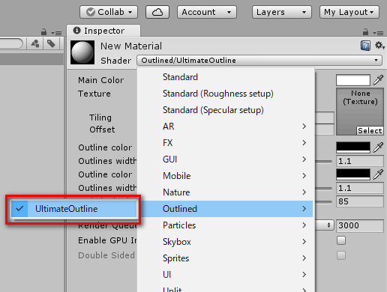Select the Inspector tab
Screen dimensions: 387x292
[x=103, y=31]
